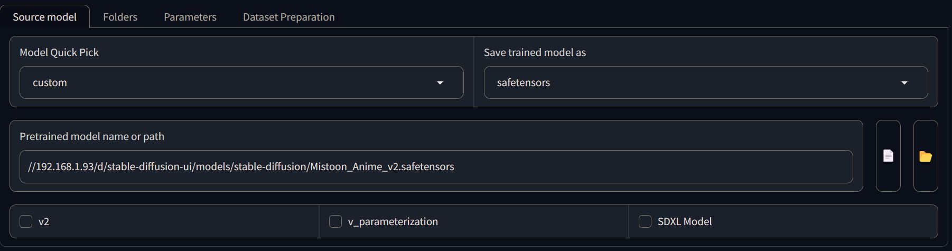952x251 pixels.
Task: Enable the v2 checkbox
Action: click(26, 221)
